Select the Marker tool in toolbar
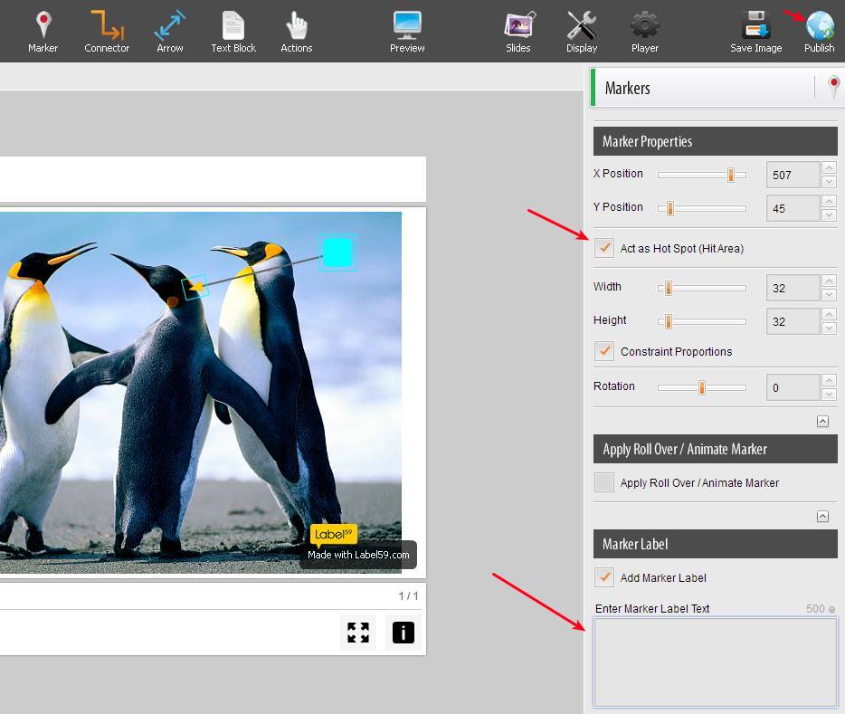Image resolution: width=845 pixels, height=714 pixels. 43,31
